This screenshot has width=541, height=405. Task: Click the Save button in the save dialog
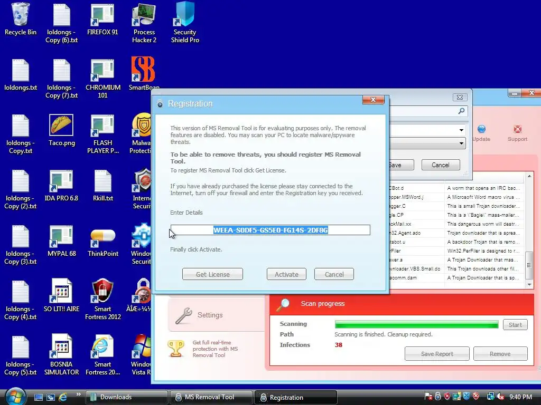pyautogui.click(x=402, y=165)
